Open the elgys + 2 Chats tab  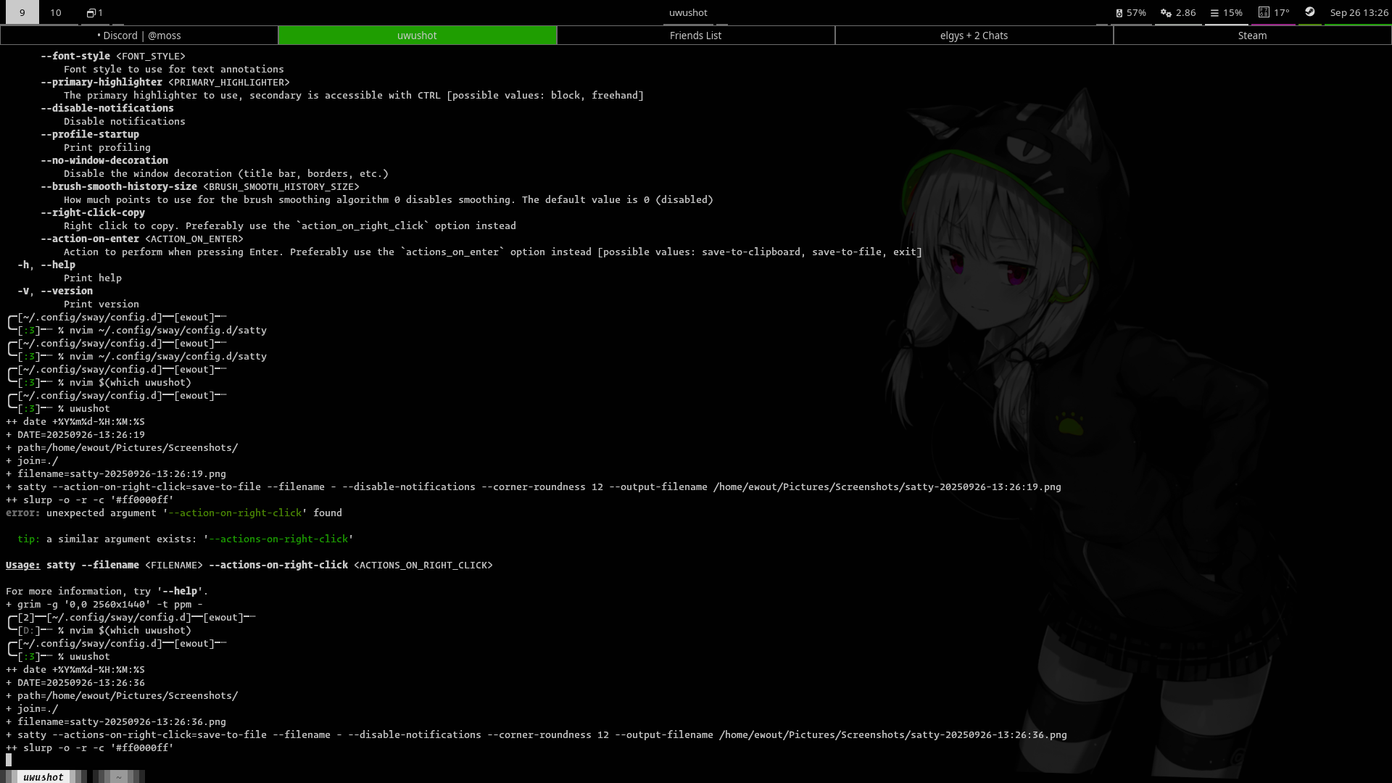coord(974,36)
